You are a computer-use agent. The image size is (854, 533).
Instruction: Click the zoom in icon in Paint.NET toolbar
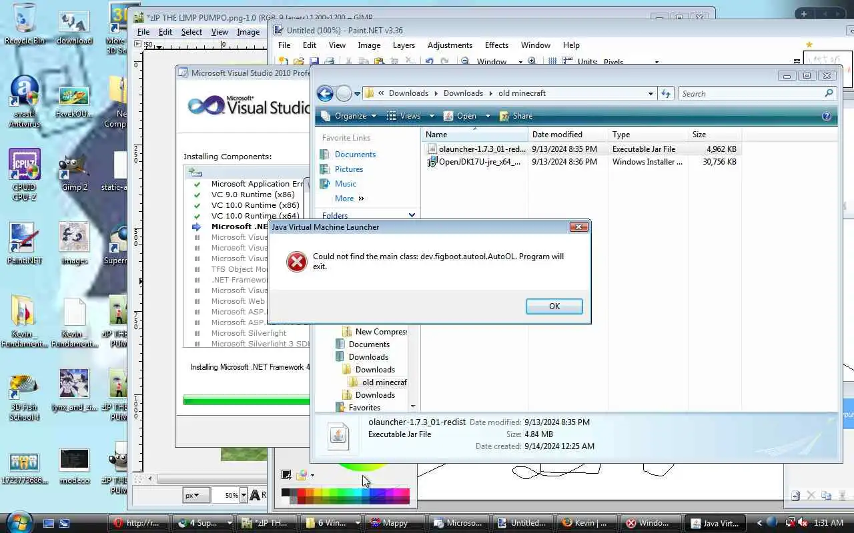532,61
